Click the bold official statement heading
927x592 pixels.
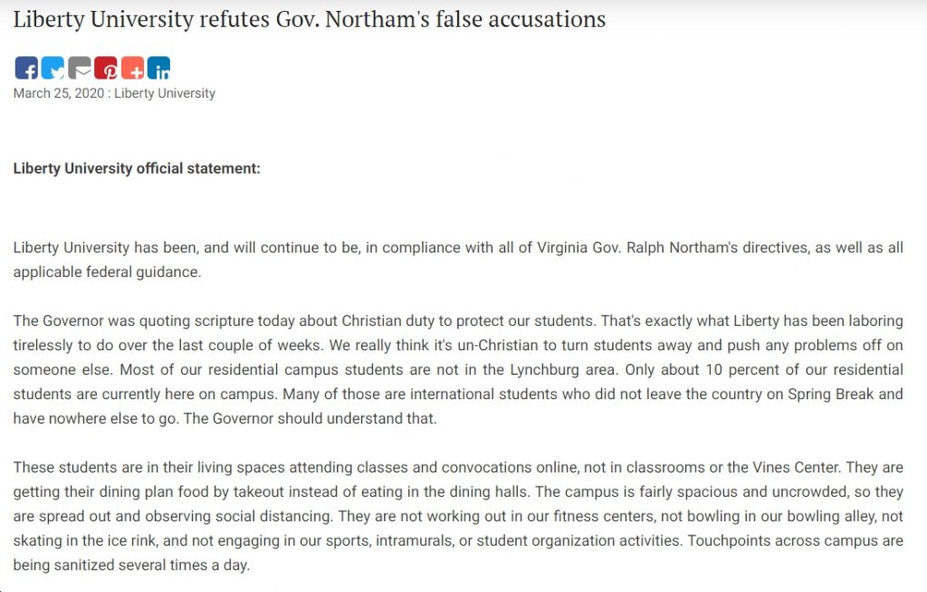pos(137,168)
